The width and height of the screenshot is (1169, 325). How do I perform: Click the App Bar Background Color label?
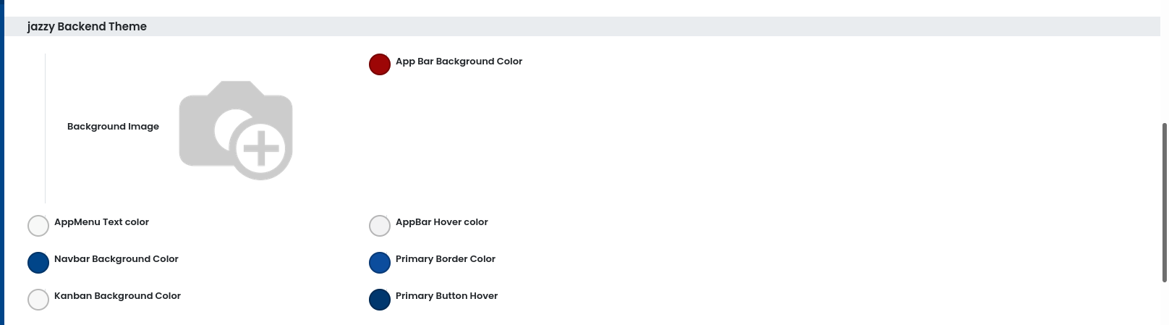459,62
